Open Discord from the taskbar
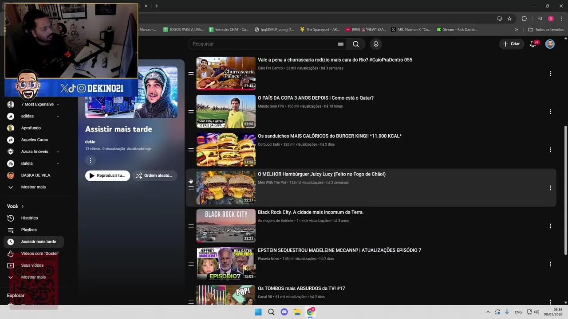The height and width of the screenshot is (319, 568). coord(284,312)
